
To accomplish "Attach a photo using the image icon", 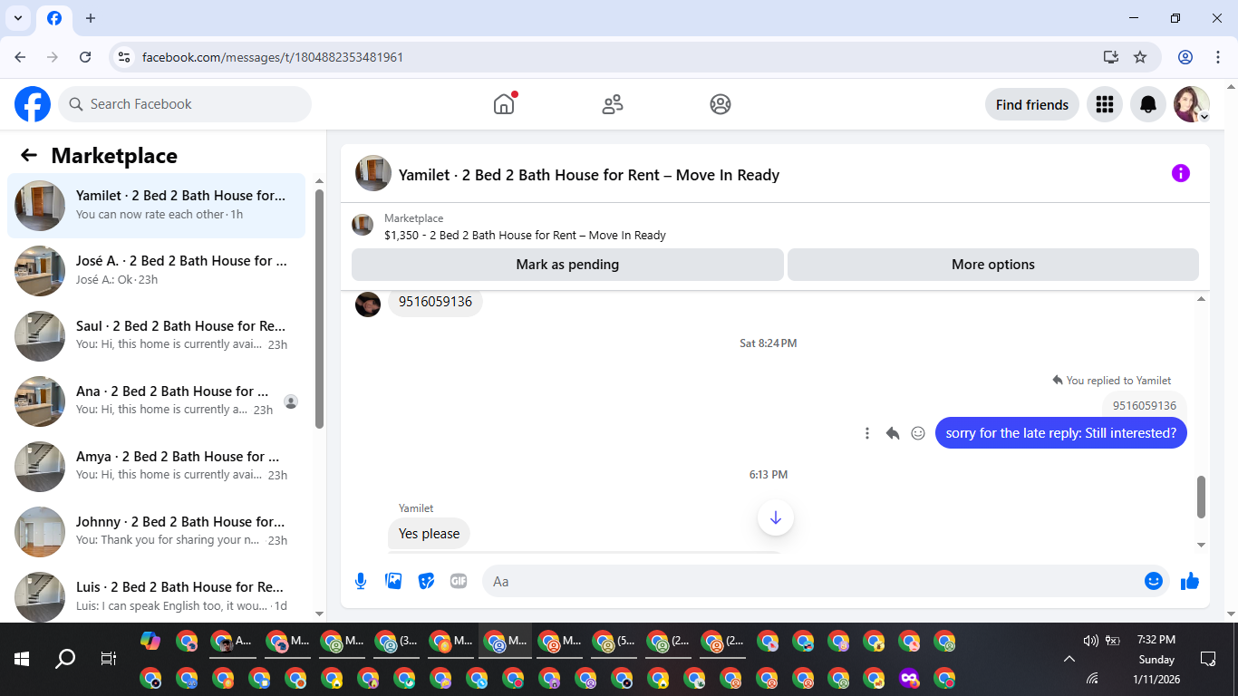I will pos(393,581).
